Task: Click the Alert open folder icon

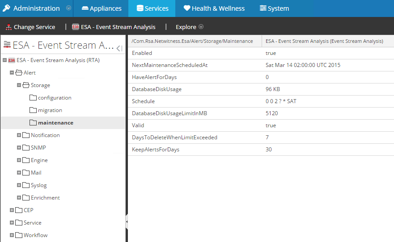Action: click(19, 73)
